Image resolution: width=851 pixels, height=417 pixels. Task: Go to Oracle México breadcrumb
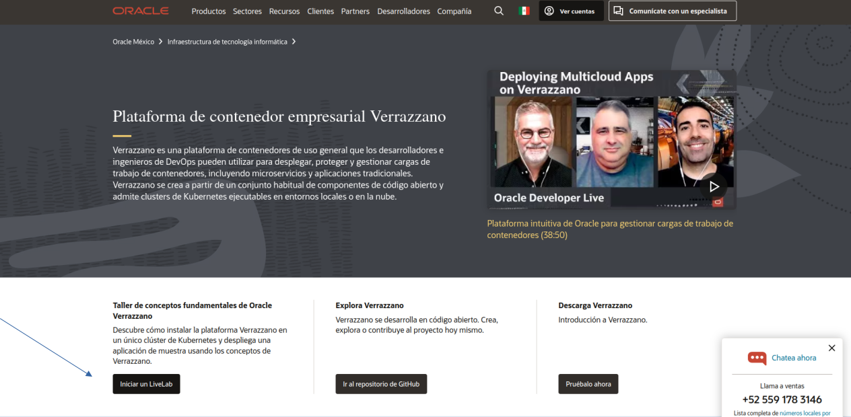click(x=133, y=42)
